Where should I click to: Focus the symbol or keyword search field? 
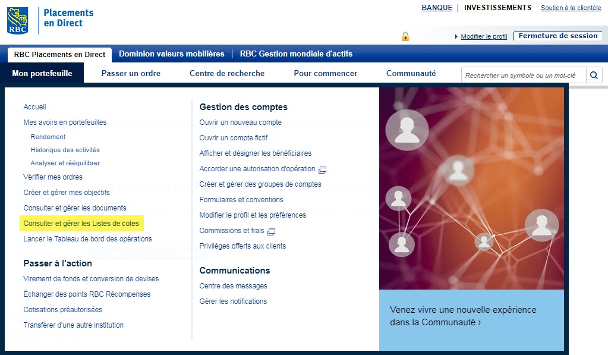[x=524, y=76]
